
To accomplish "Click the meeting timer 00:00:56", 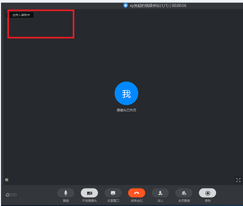I will tap(179, 6).
